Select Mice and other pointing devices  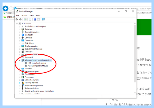coord(38,60)
